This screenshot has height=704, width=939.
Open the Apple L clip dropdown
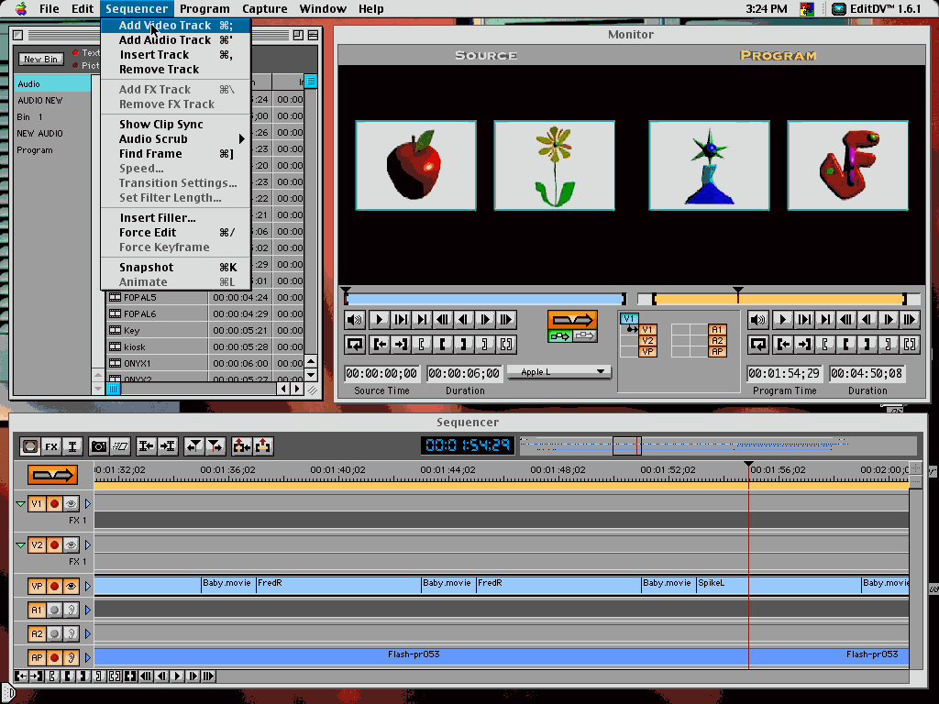point(558,372)
